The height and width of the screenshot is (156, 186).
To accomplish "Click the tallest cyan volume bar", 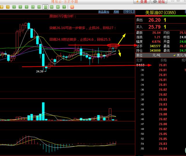I will click(43, 112).
